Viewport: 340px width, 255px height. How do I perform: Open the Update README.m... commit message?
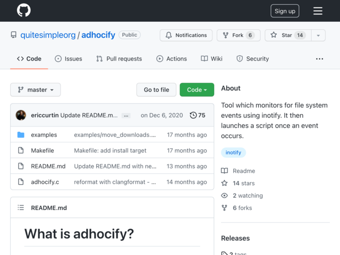pyautogui.click(x=89, y=115)
